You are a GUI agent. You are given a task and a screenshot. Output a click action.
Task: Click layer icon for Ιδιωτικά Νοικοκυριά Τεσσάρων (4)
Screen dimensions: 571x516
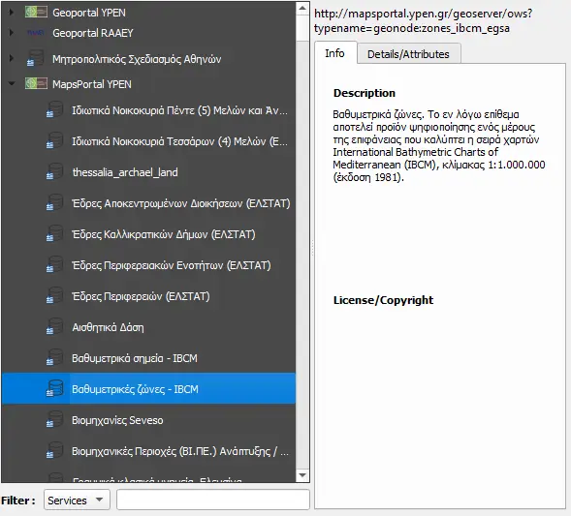(54, 141)
